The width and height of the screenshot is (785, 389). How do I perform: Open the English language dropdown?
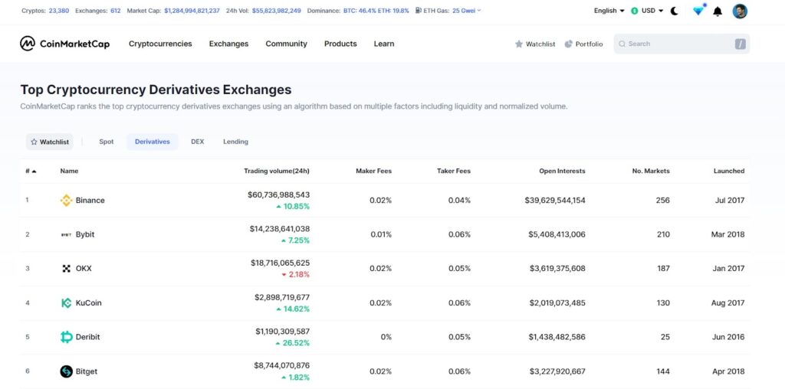pyautogui.click(x=609, y=11)
